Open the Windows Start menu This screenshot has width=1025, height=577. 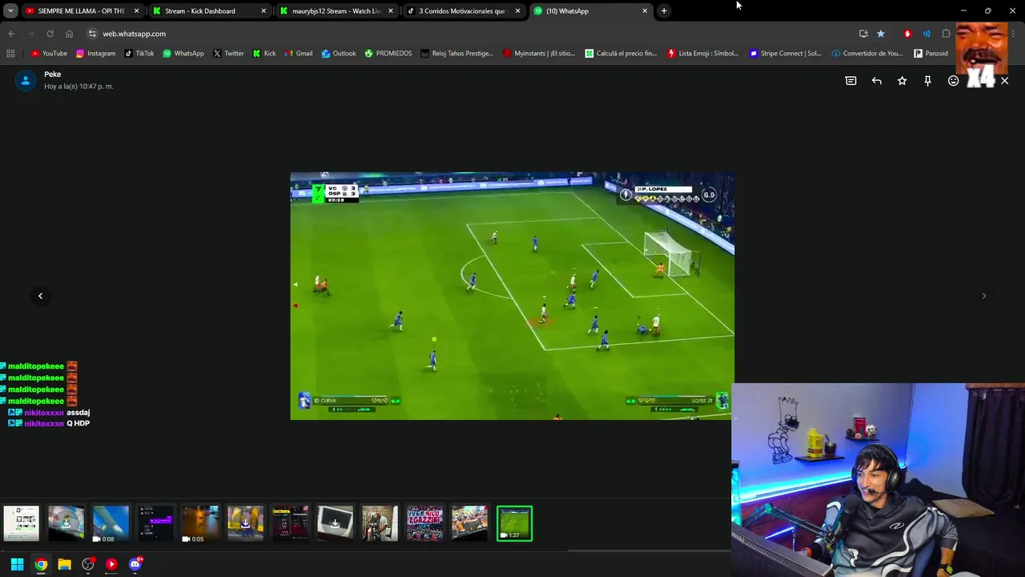coord(17,564)
